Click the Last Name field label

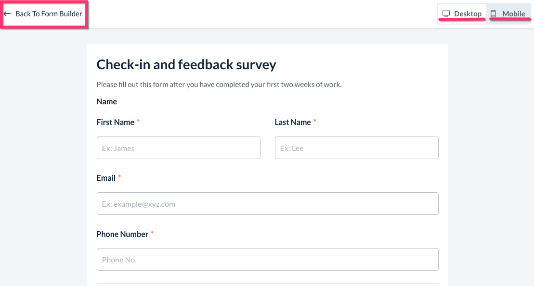coord(293,122)
